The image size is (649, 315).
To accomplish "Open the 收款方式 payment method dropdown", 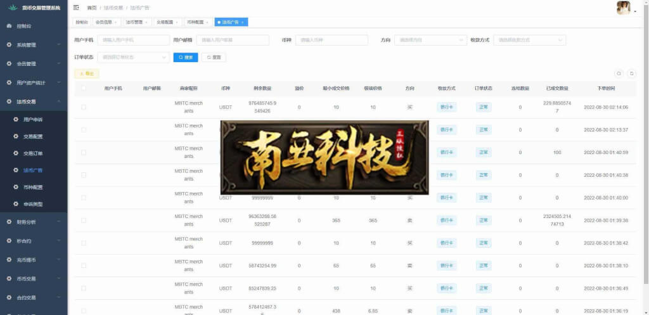I will (x=529, y=40).
